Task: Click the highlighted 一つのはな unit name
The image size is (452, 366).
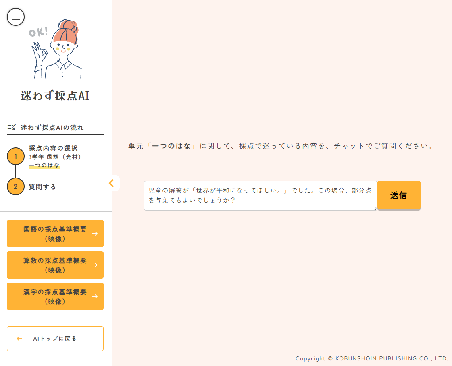Action: click(44, 165)
